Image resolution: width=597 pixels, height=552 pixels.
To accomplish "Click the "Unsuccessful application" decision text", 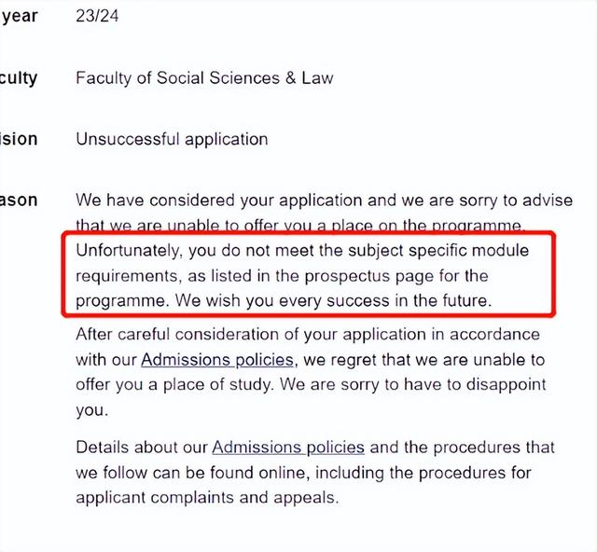I will 172,139.
